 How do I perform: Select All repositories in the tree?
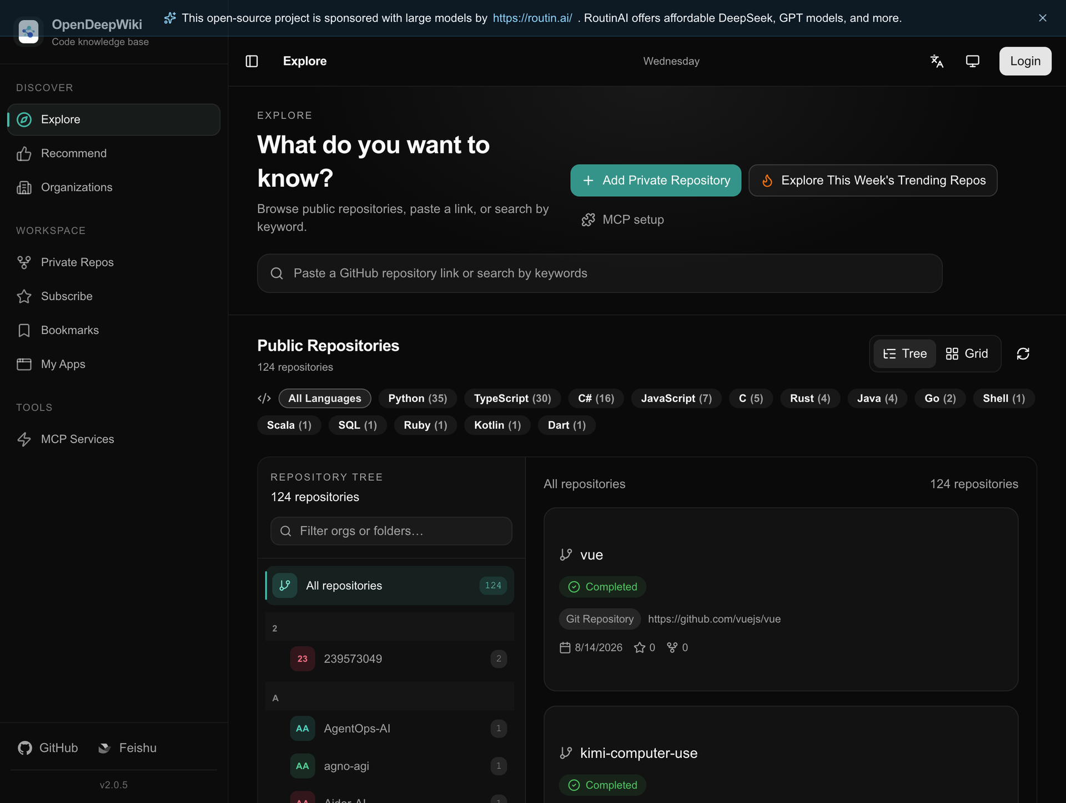pos(390,586)
